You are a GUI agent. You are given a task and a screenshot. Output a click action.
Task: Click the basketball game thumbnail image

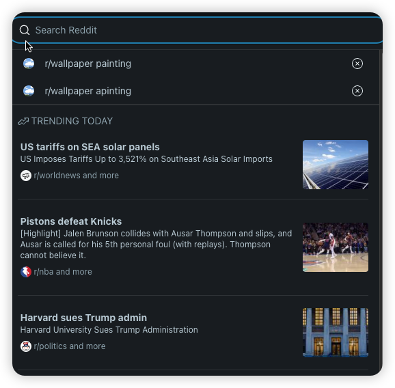336,247
